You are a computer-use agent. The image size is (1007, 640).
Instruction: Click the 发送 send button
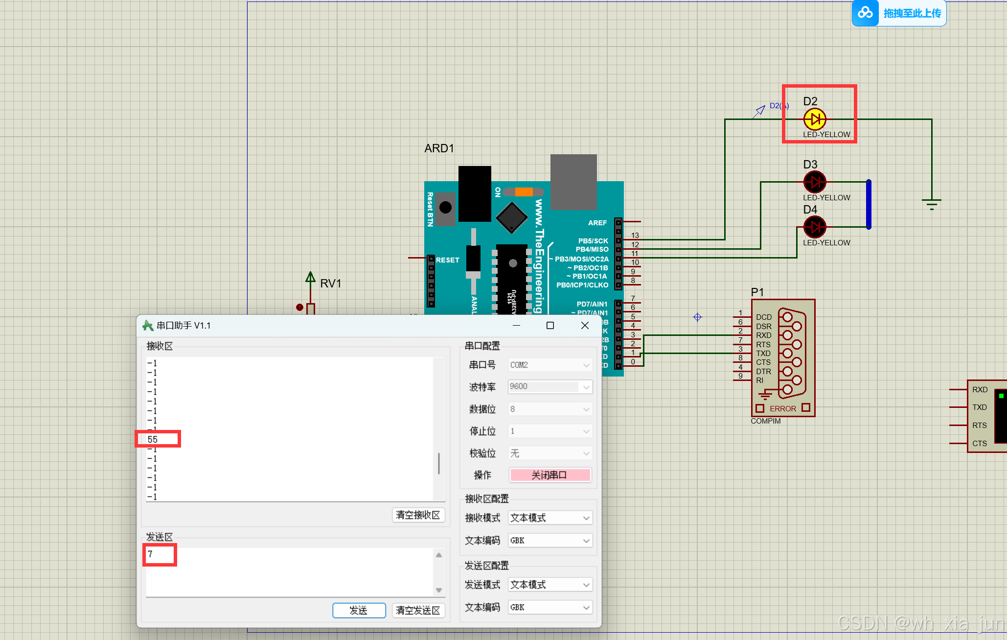[x=359, y=610]
